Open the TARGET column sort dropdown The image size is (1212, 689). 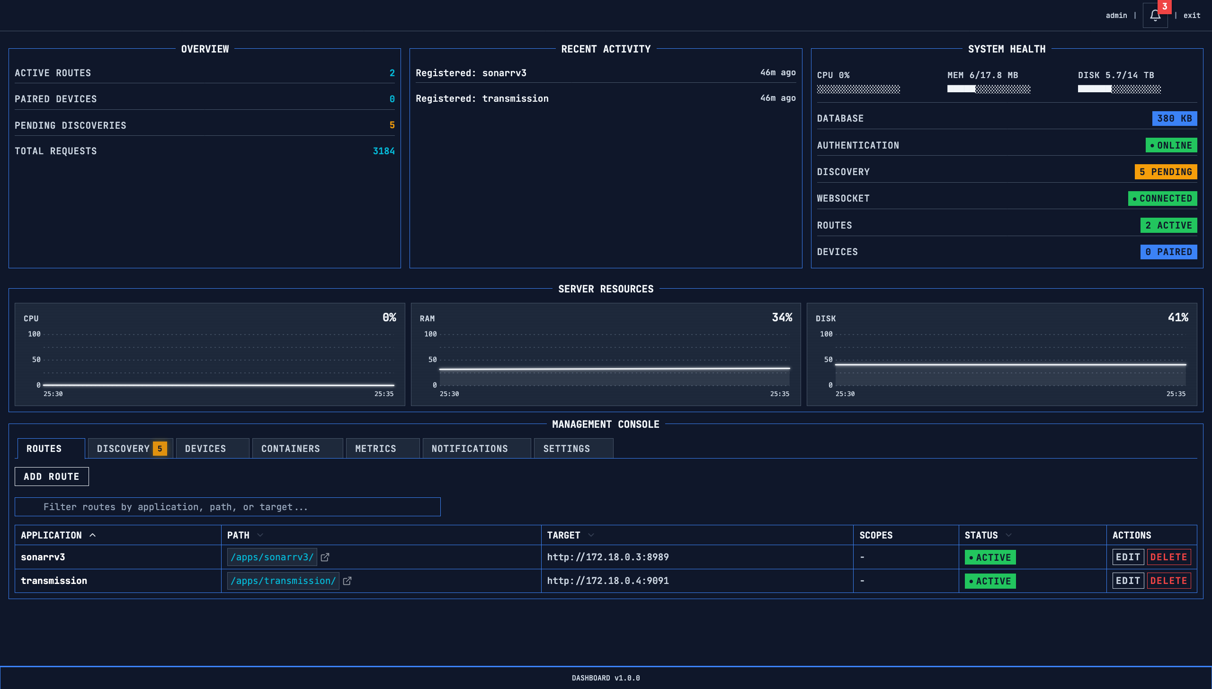590,535
